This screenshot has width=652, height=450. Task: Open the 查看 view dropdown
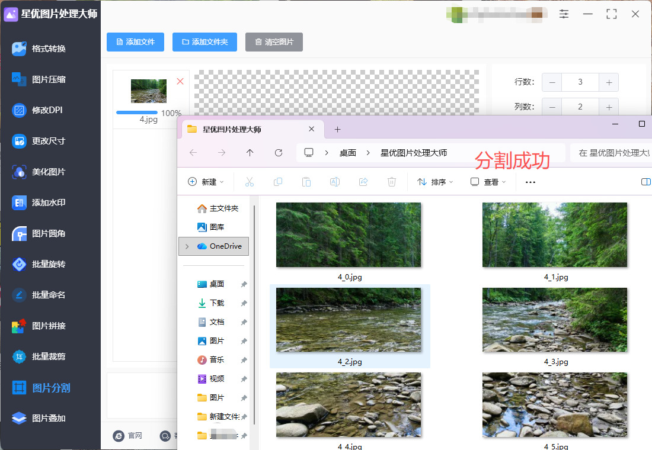tap(488, 182)
